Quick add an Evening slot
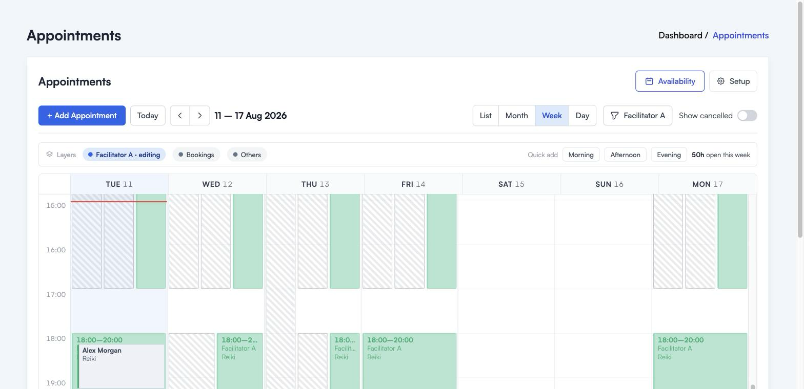Viewport: 804px width, 389px height. click(669, 155)
